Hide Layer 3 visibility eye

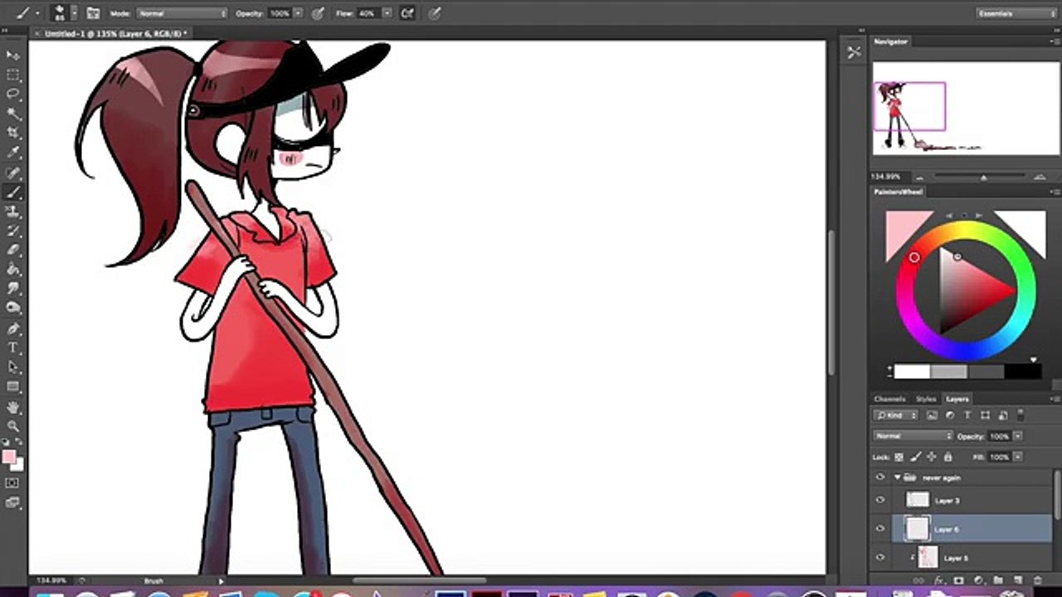pyautogui.click(x=880, y=500)
